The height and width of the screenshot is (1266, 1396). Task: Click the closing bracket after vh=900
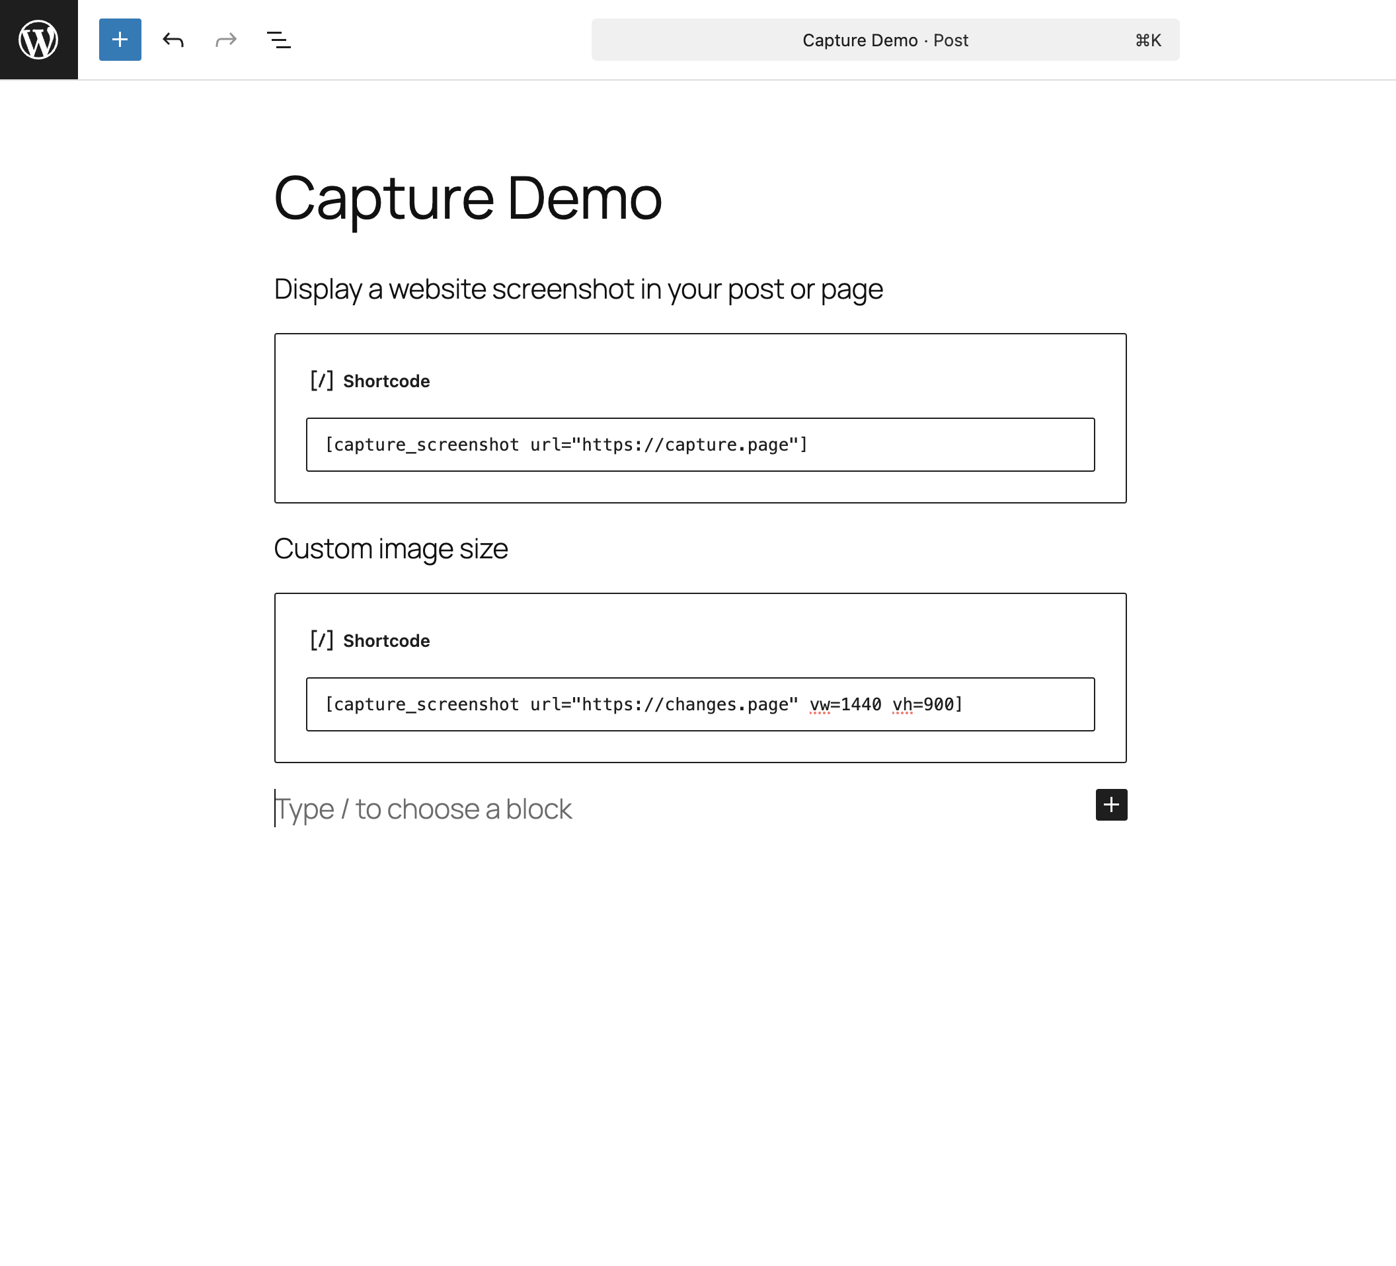tap(959, 704)
